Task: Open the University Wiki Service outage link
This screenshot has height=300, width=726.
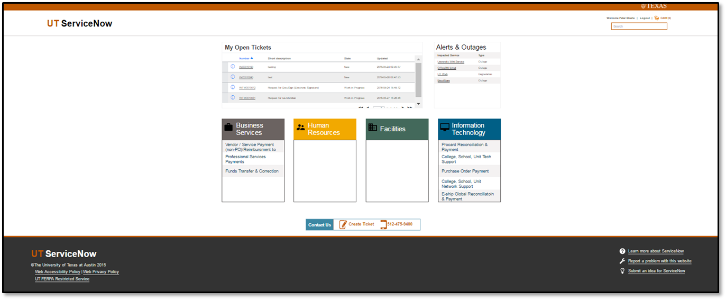Action: click(x=451, y=62)
